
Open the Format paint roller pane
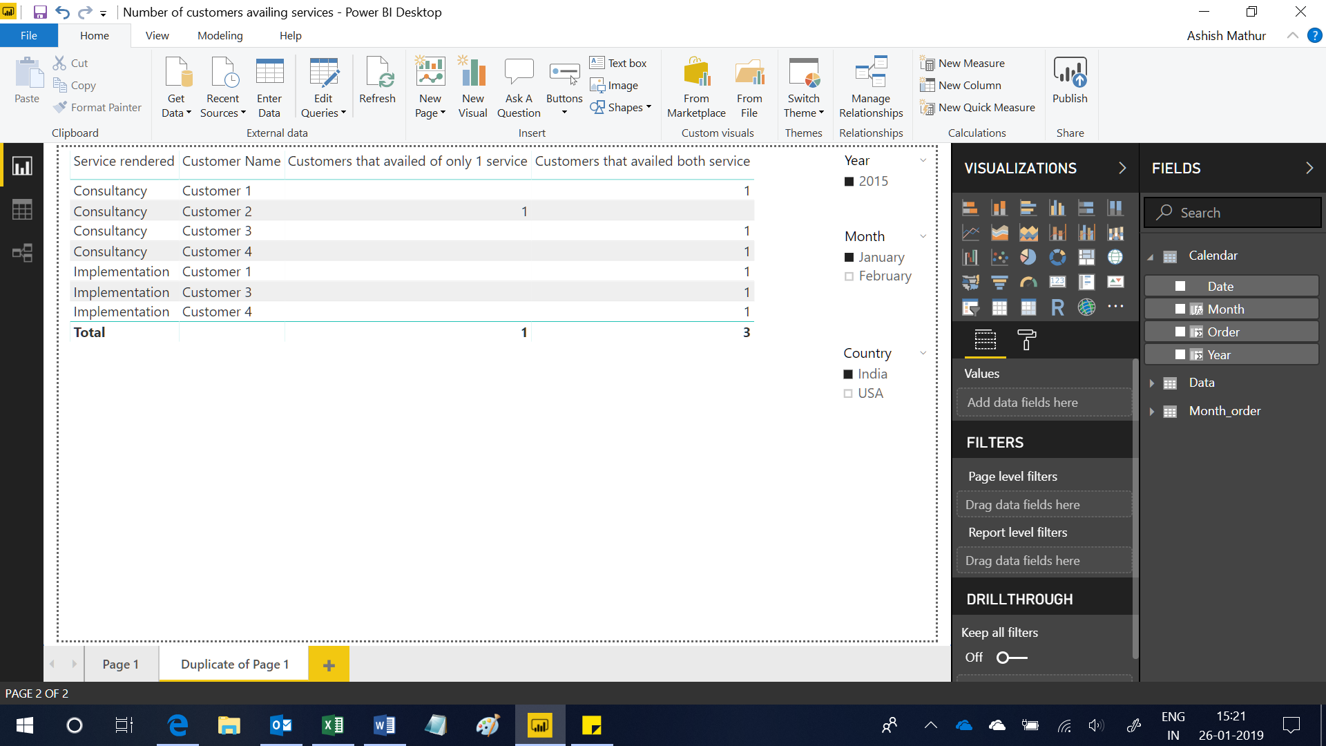tap(1027, 340)
